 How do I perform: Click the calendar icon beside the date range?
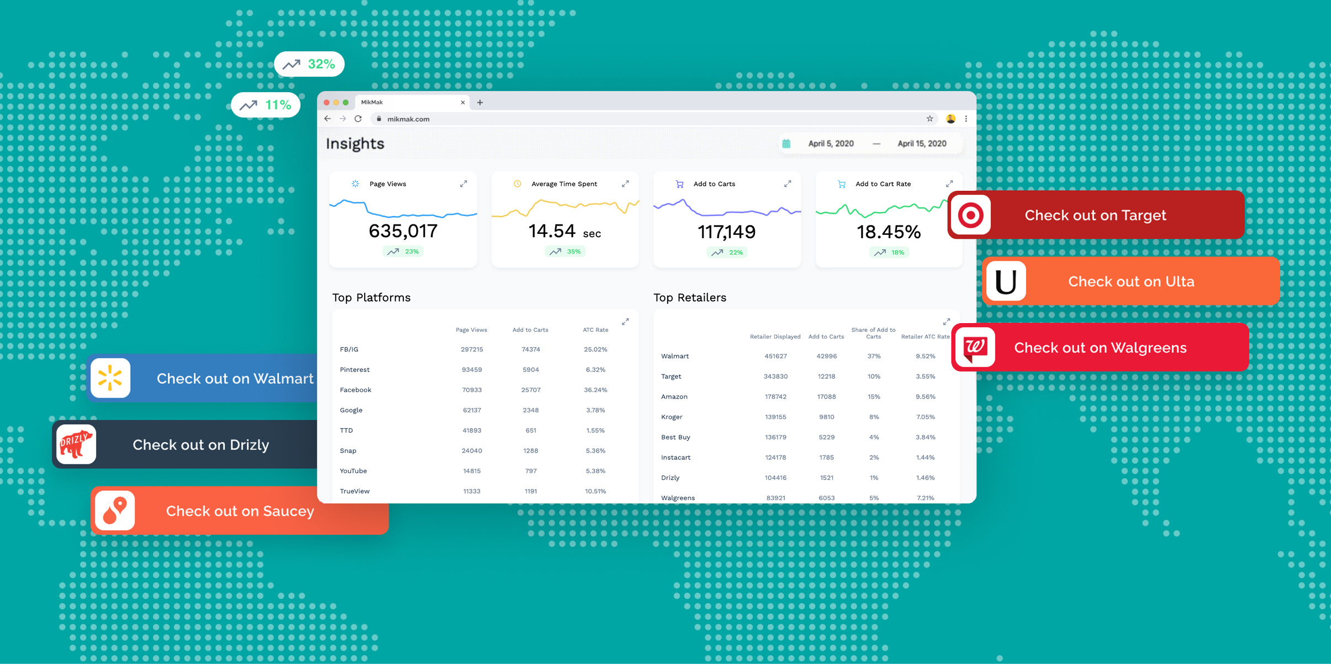(x=786, y=143)
